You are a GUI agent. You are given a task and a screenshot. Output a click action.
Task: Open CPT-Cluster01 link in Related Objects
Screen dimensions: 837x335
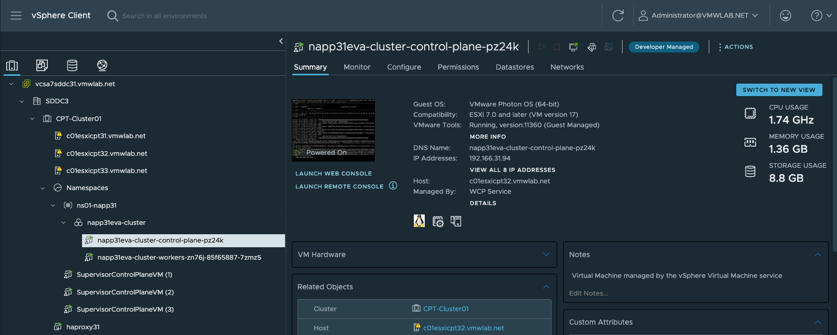(446, 309)
